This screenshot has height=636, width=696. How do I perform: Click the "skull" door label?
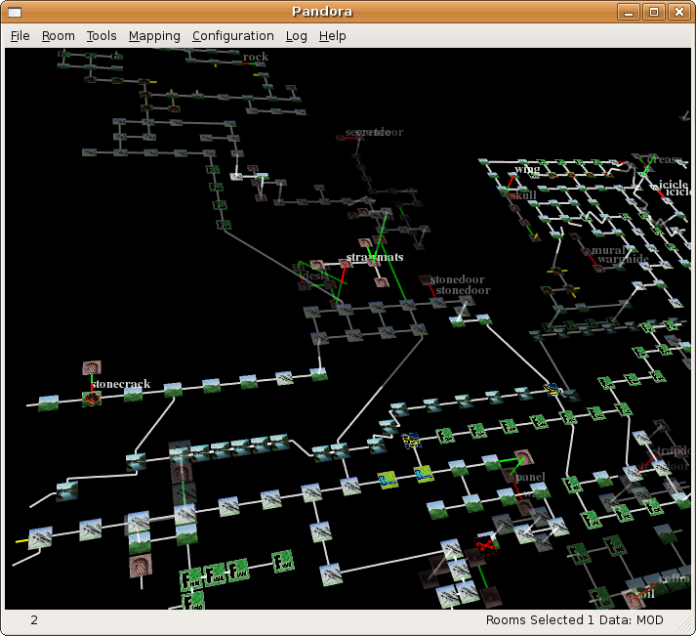pos(523,195)
